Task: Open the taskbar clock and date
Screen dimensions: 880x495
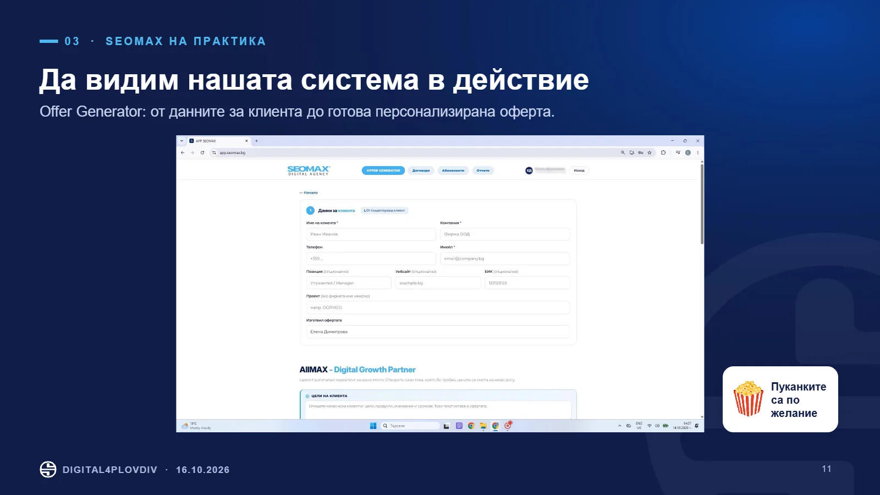Action: (x=682, y=426)
